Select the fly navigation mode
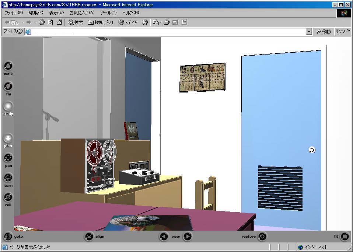Screen dimensions: 353x252 point(8,87)
